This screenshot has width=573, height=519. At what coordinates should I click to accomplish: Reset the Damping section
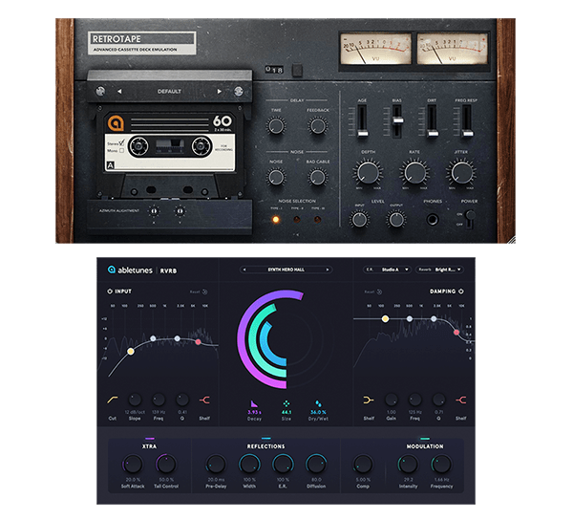(x=373, y=292)
